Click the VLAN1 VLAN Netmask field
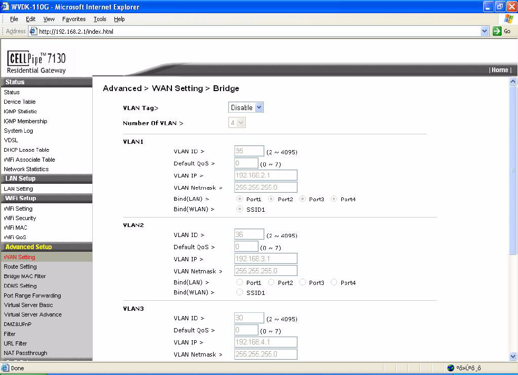 point(266,187)
